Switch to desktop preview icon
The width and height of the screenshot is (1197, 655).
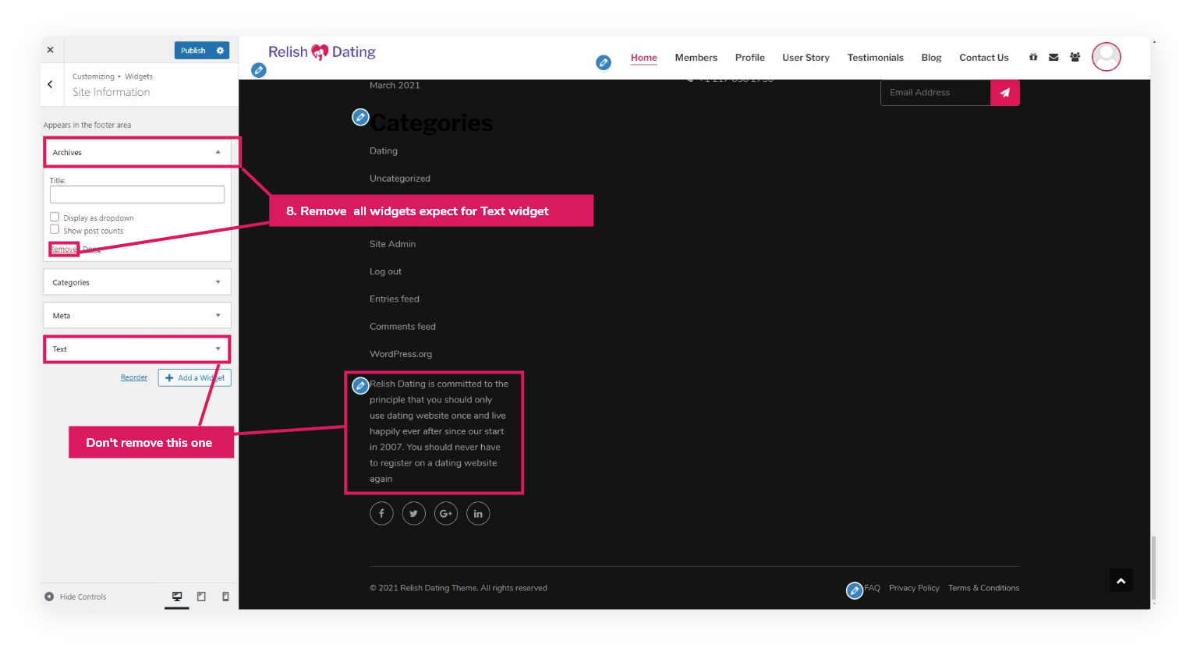(177, 597)
